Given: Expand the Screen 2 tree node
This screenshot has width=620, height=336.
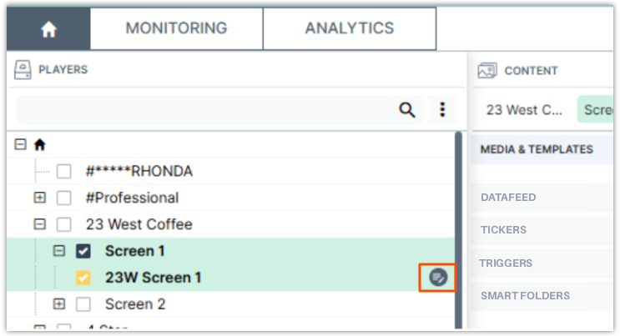Looking at the screenshot, I should 58,304.
